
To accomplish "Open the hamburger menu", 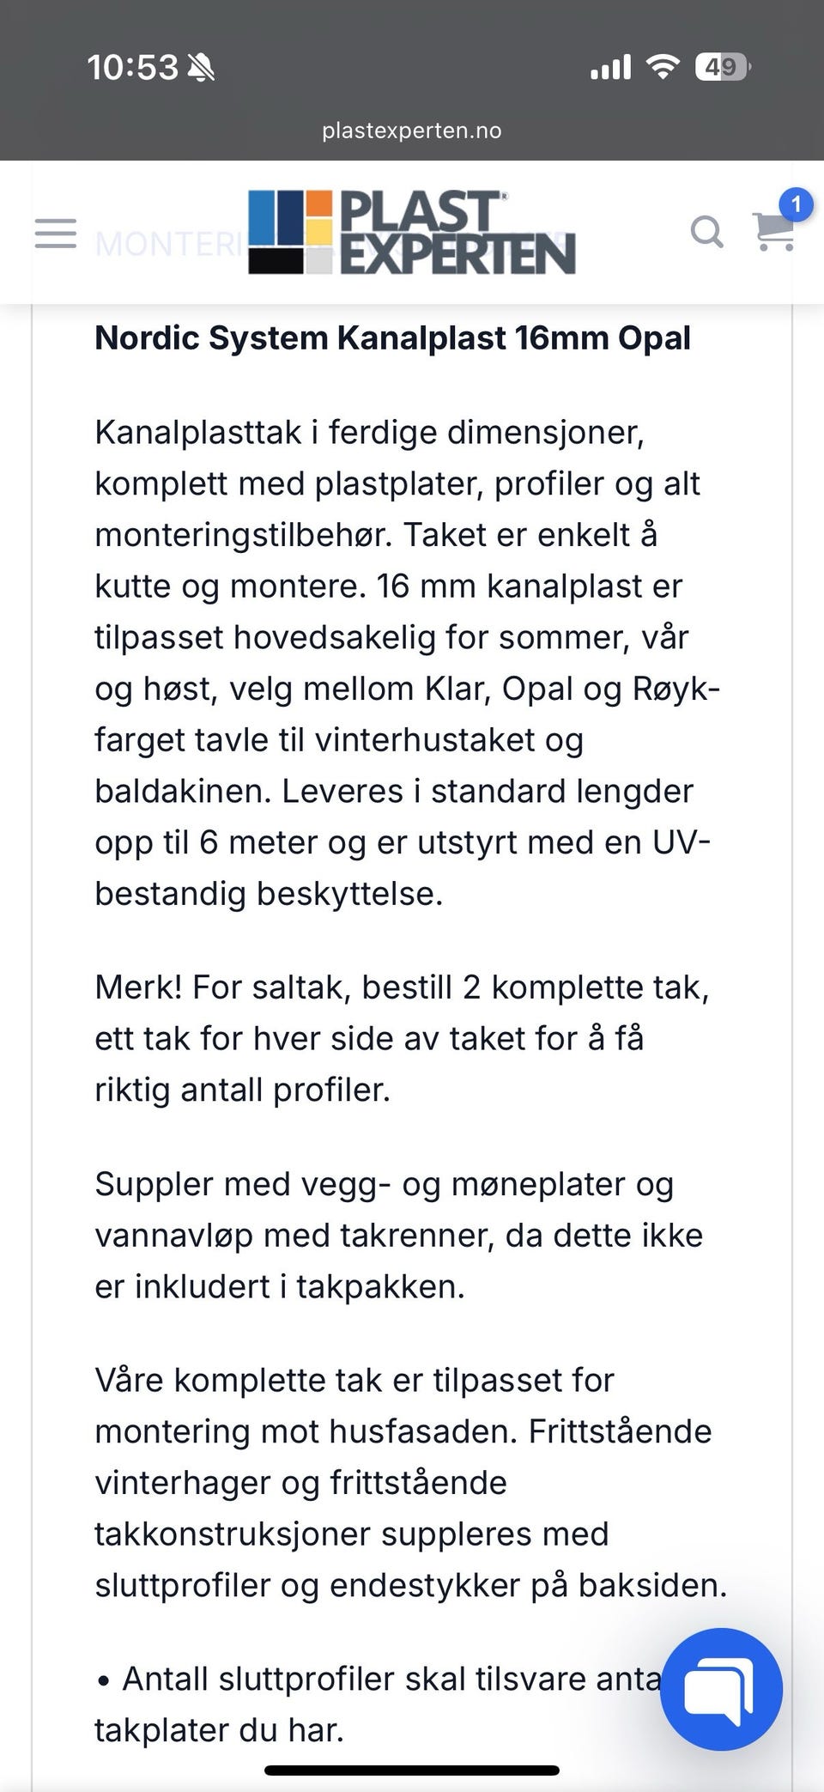I will point(56,233).
